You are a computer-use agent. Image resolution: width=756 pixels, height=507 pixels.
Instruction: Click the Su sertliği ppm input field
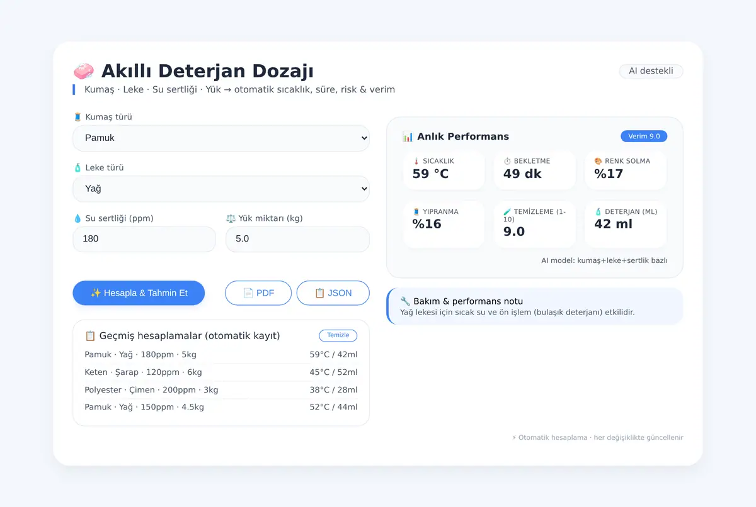pyautogui.click(x=144, y=239)
